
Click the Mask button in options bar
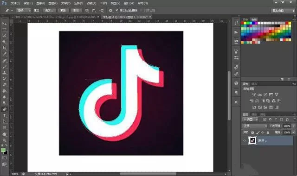coord(63,10)
